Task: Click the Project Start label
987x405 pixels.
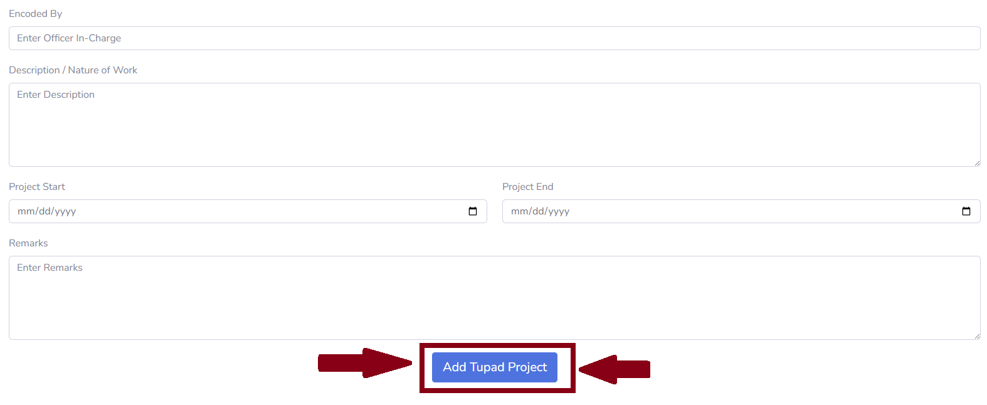Action: tap(37, 187)
